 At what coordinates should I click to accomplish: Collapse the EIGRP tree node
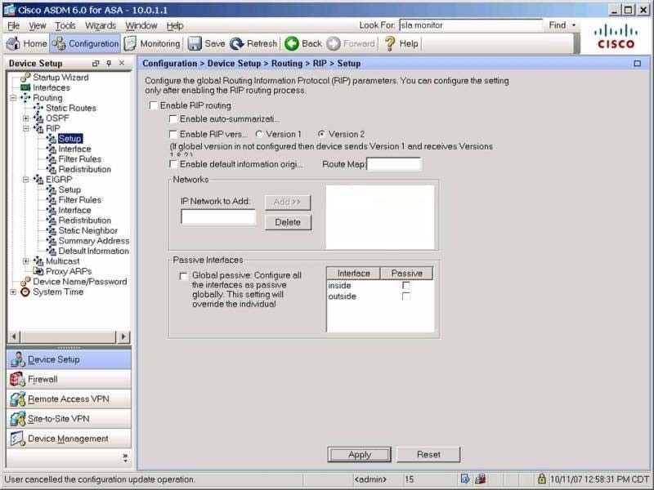[26, 180]
